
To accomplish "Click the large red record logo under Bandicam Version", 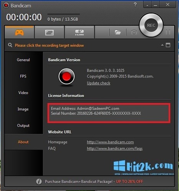I will pyautogui.click(x=66, y=76).
